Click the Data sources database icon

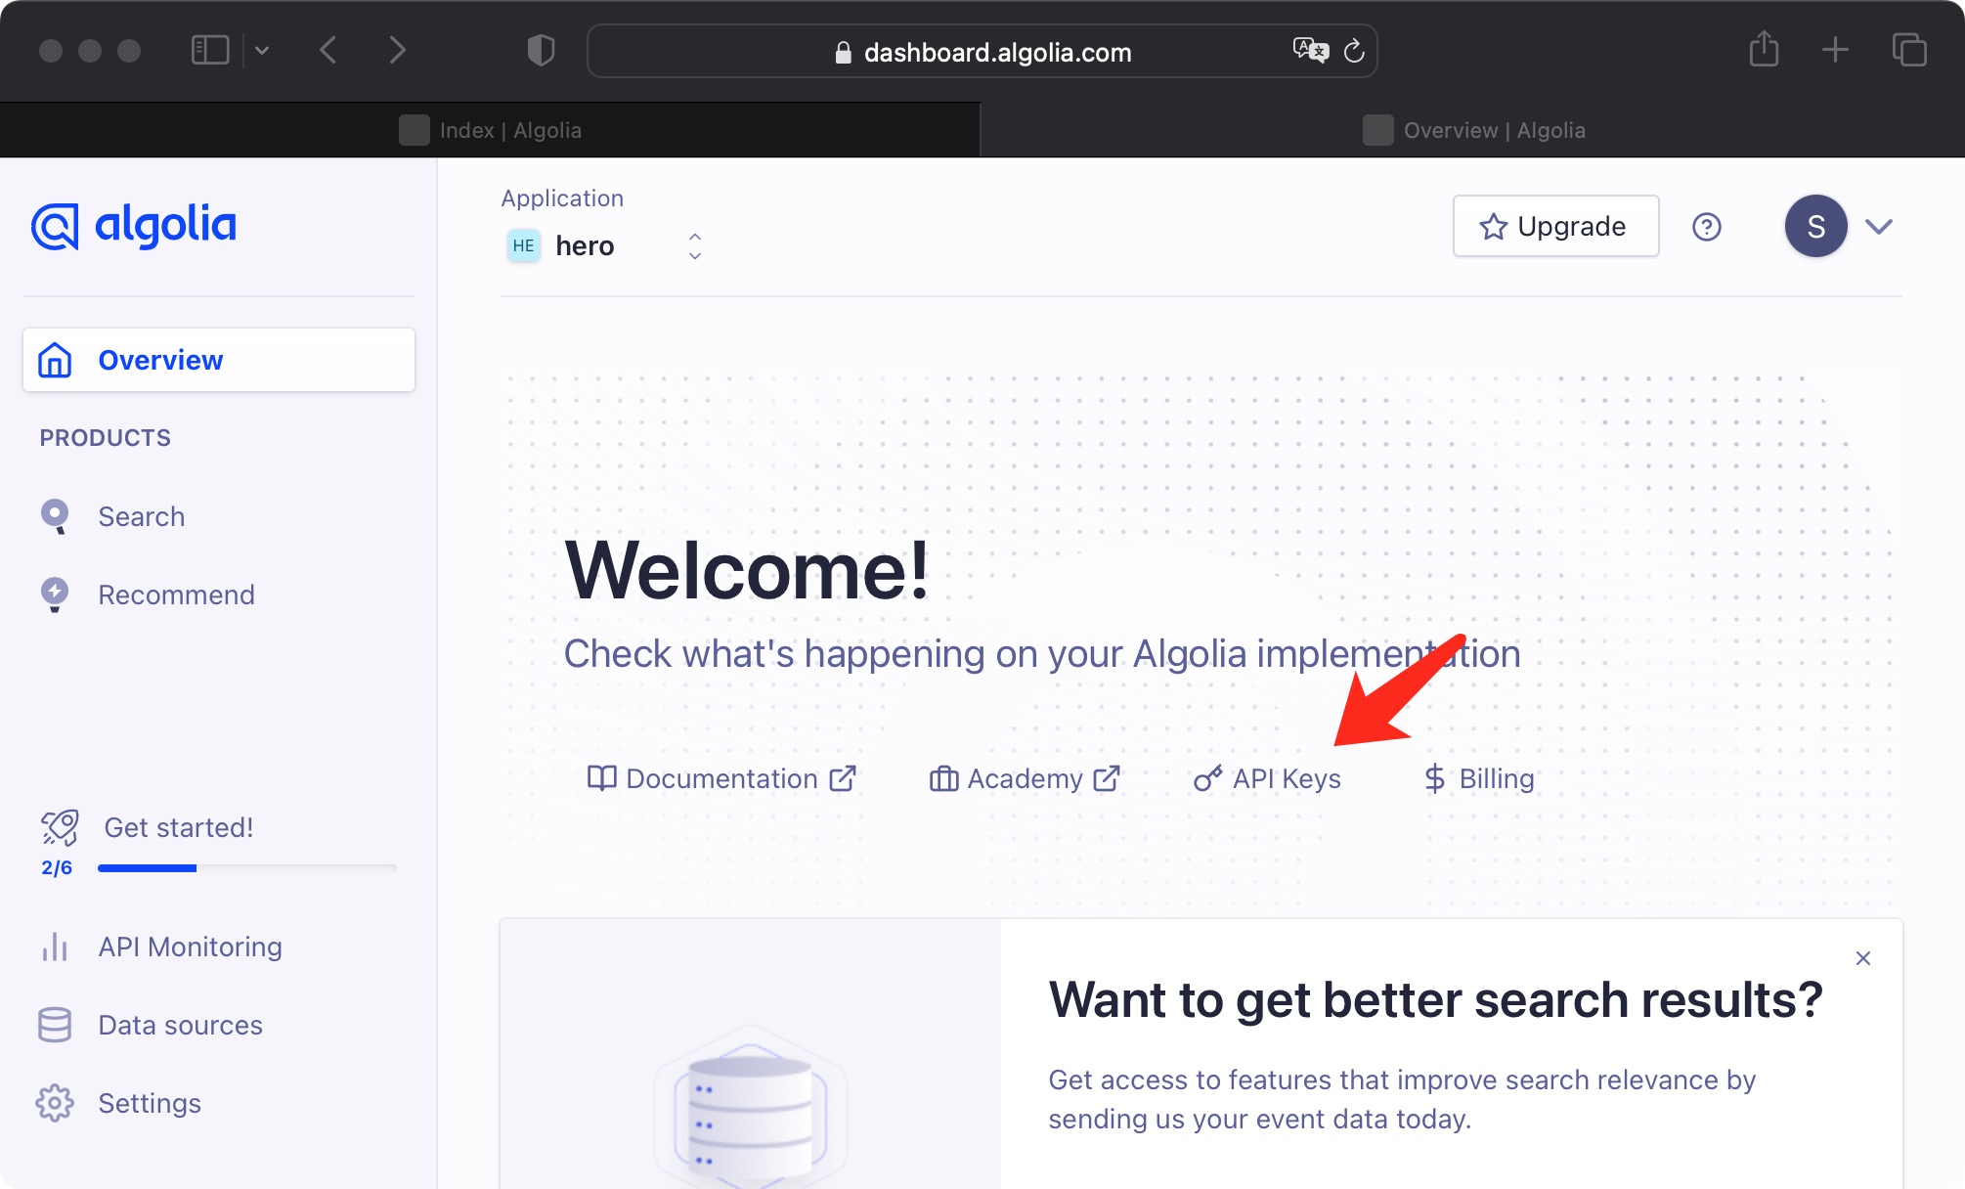55,1025
